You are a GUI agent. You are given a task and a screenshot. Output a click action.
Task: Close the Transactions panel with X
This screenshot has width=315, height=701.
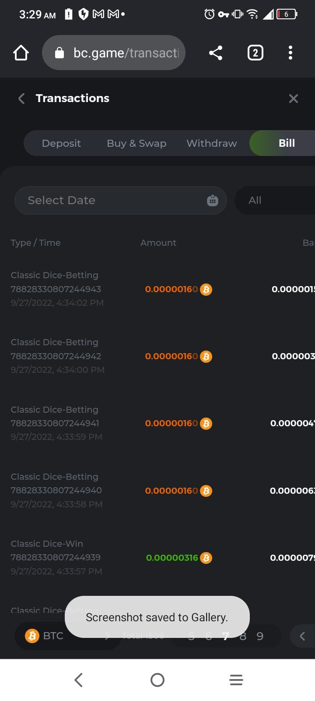(294, 99)
